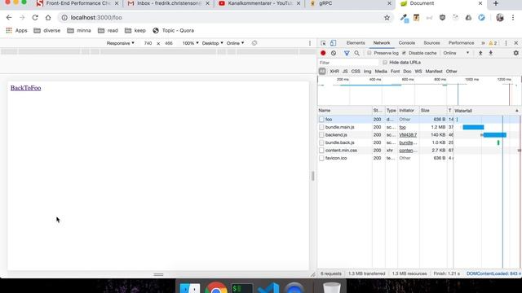Switch to the Console tab
522x293 pixels.
click(406, 43)
